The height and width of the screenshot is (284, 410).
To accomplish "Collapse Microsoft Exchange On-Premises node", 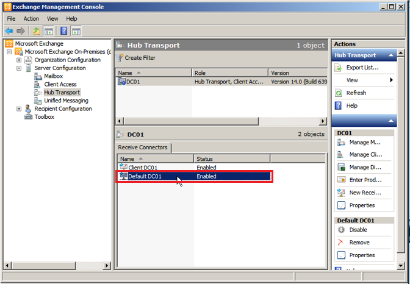I will pyautogui.click(x=9, y=52).
